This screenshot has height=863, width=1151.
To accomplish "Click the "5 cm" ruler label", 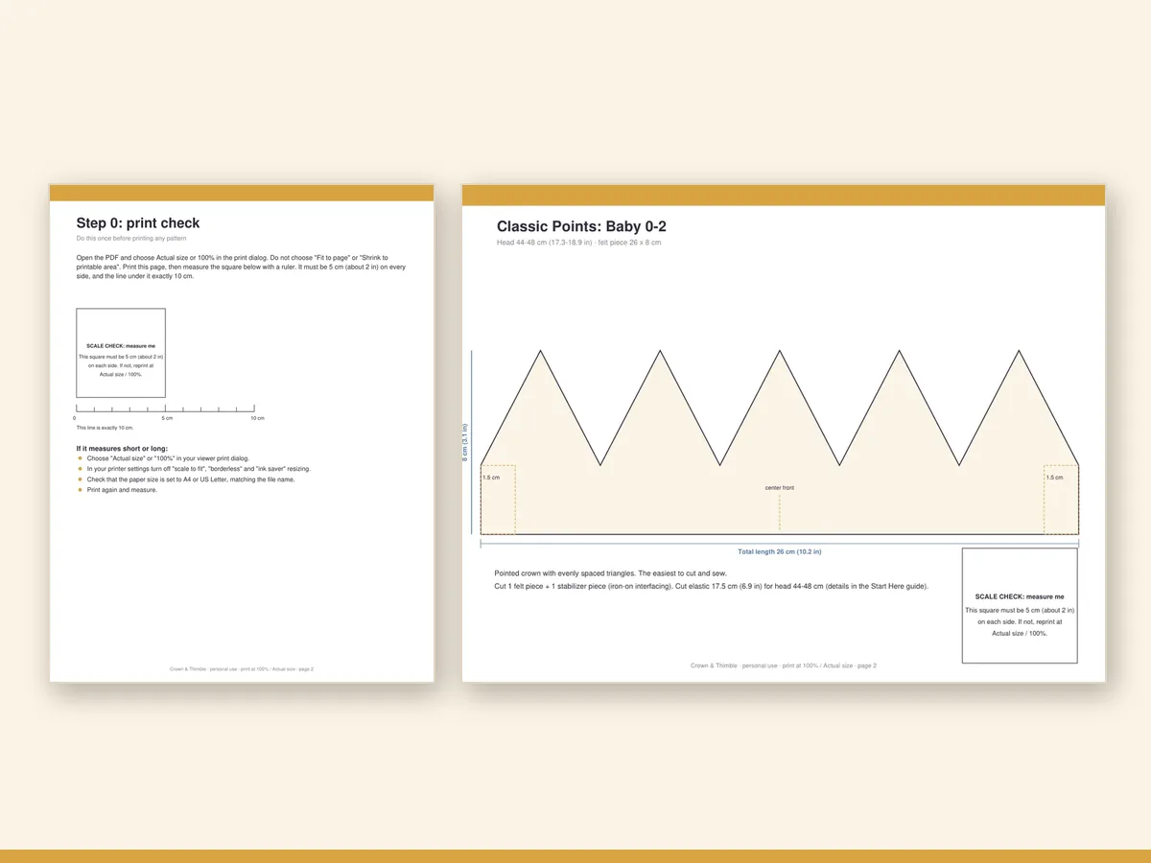I will pos(167,418).
